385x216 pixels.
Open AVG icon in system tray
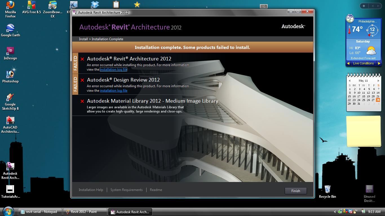[x=345, y=211]
